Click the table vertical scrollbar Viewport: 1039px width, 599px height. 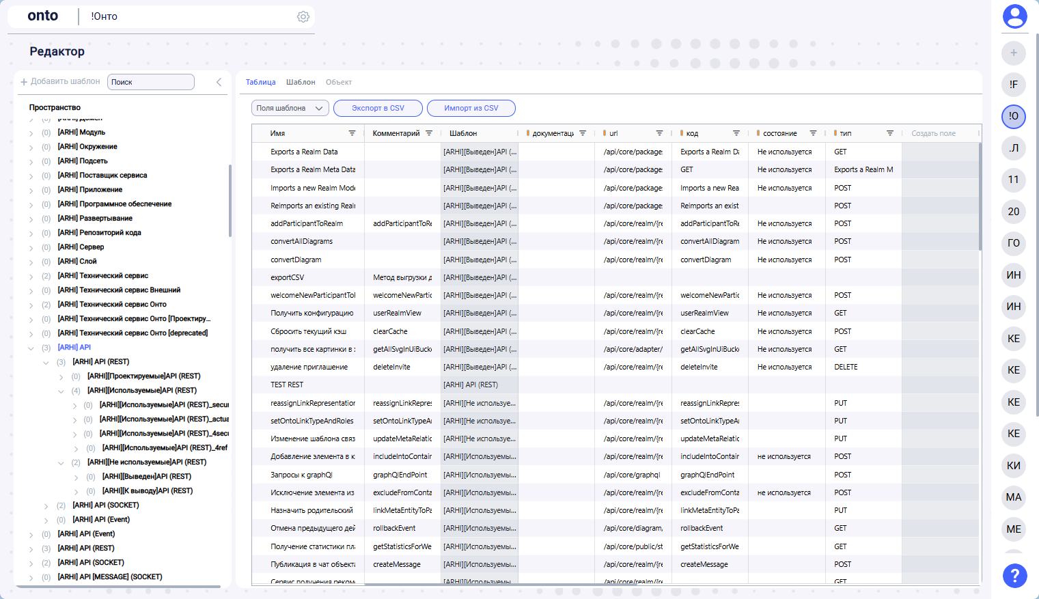[980, 198]
